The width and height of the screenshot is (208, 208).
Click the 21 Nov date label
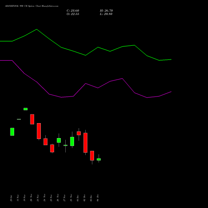[x=38, y=198]
